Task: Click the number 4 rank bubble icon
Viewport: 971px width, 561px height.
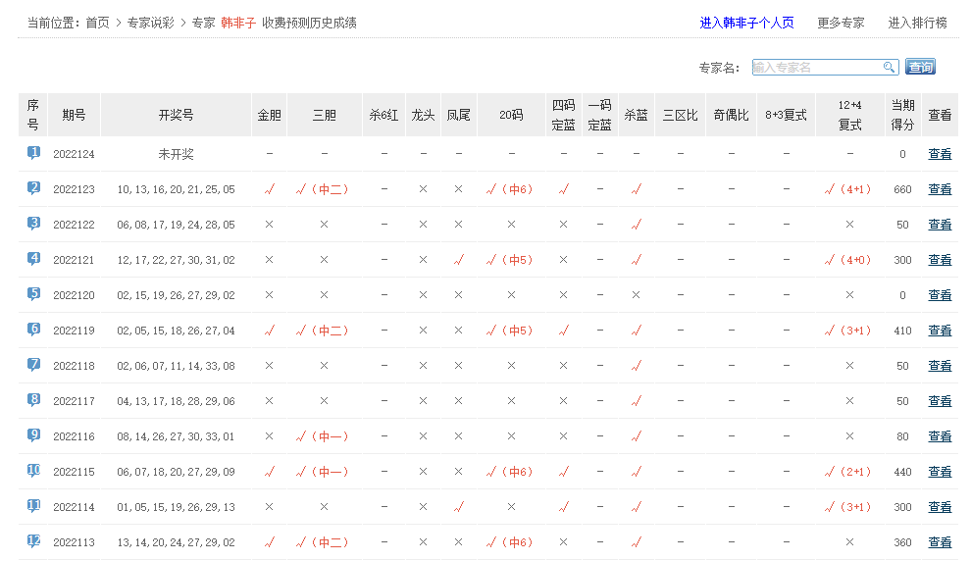Action: (x=33, y=259)
